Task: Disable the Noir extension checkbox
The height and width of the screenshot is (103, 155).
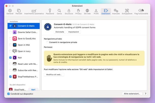Action: pyautogui.click(x=10, y=58)
